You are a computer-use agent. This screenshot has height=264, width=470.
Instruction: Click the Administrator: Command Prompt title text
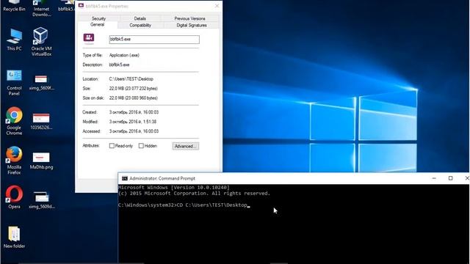[162, 178]
